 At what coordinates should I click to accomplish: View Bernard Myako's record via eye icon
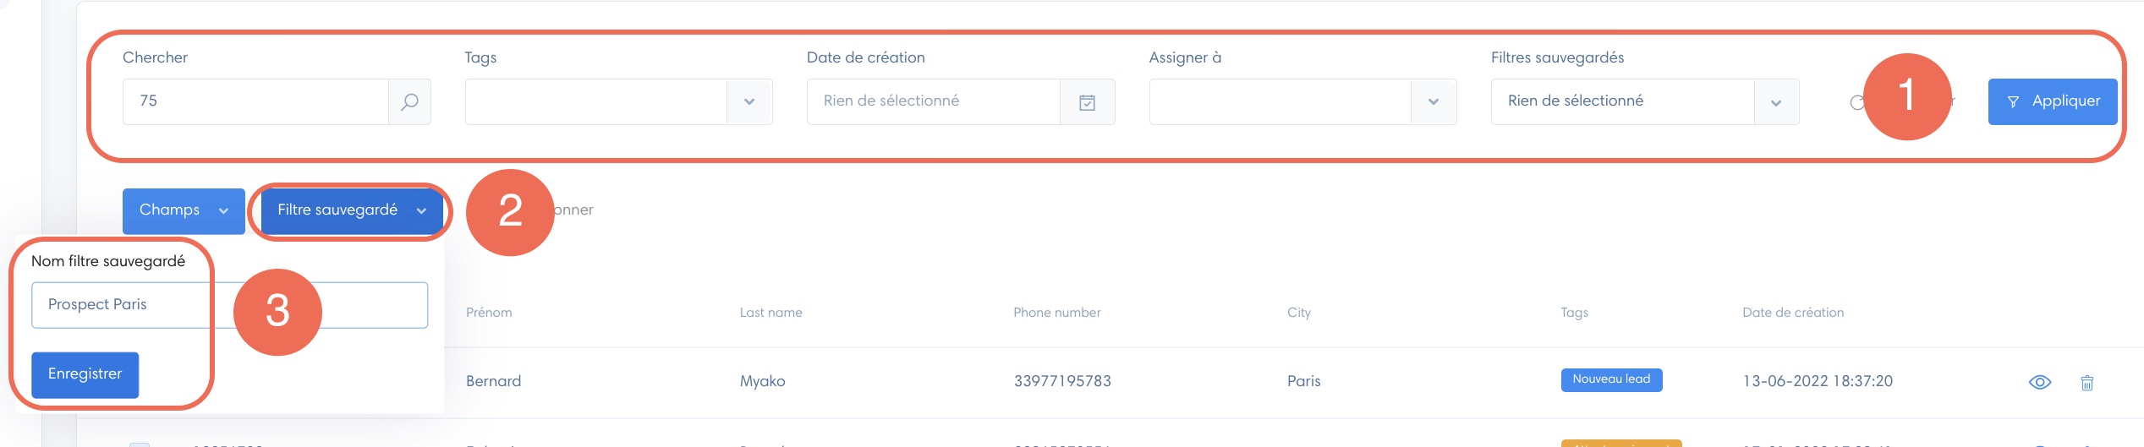click(x=2039, y=382)
